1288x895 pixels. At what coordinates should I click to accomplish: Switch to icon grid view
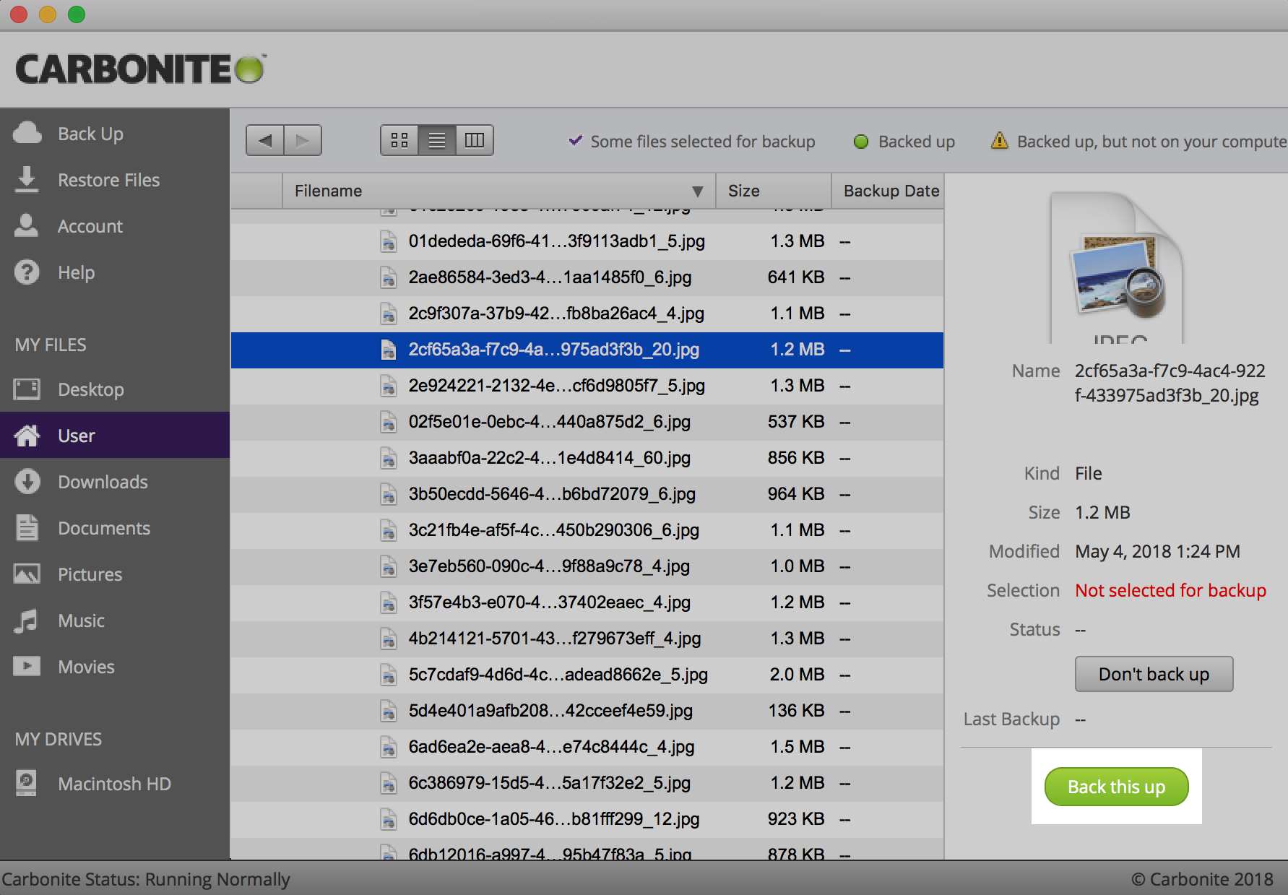pyautogui.click(x=399, y=140)
